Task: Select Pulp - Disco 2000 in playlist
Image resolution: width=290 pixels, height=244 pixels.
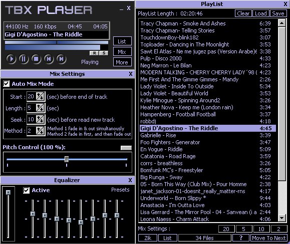Action: tap(208, 58)
